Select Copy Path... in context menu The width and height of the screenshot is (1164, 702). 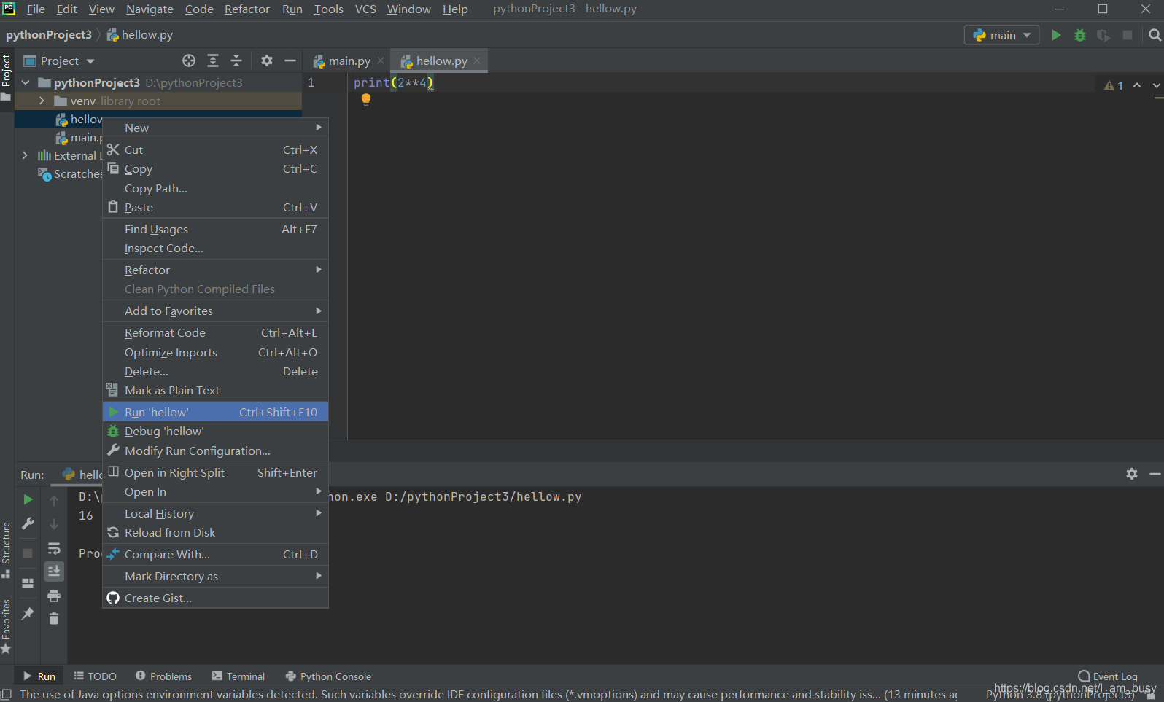click(x=215, y=188)
